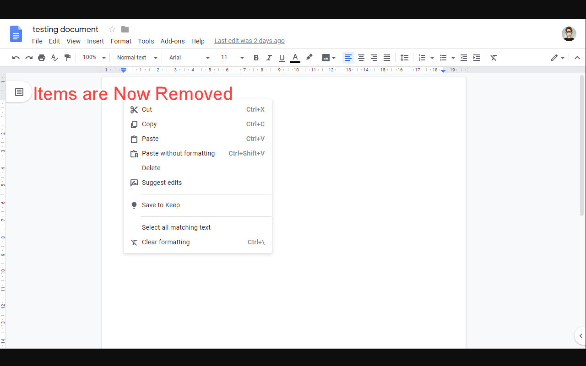
Task: Open the insert image dropdown arrow
Action: (334, 58)
